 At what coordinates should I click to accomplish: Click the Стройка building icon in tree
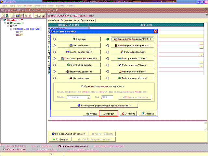5,20
